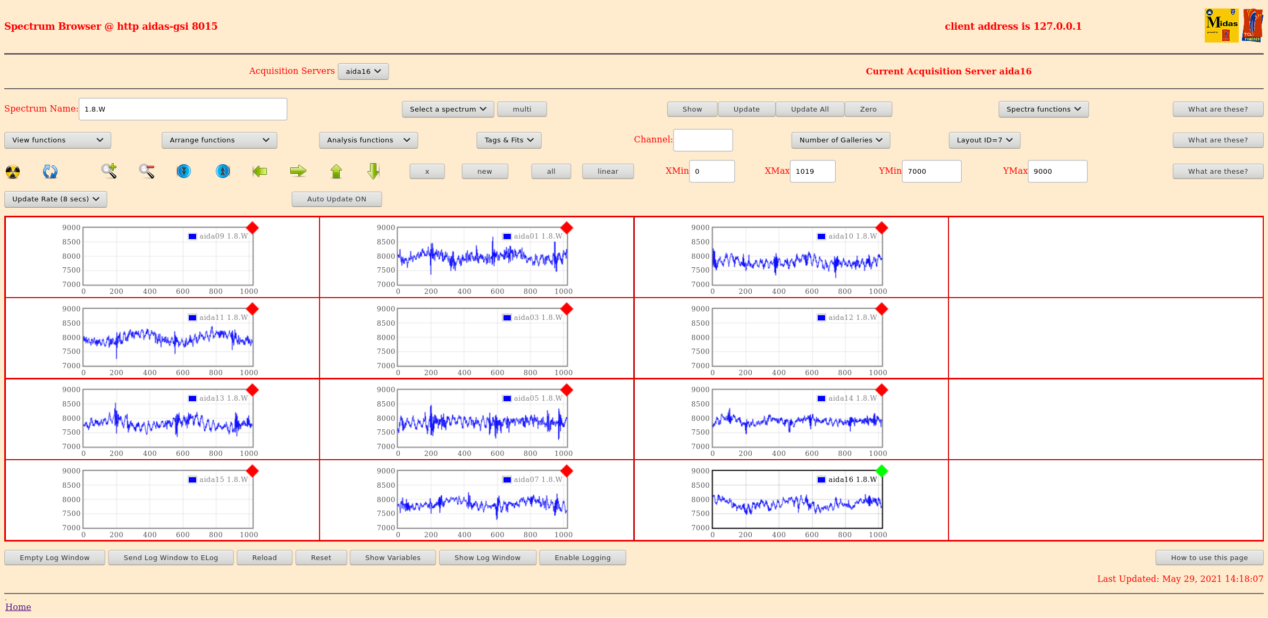Click the zoom out magnifier icon
Screen dimensions: 1268x618
coord(147,171)
